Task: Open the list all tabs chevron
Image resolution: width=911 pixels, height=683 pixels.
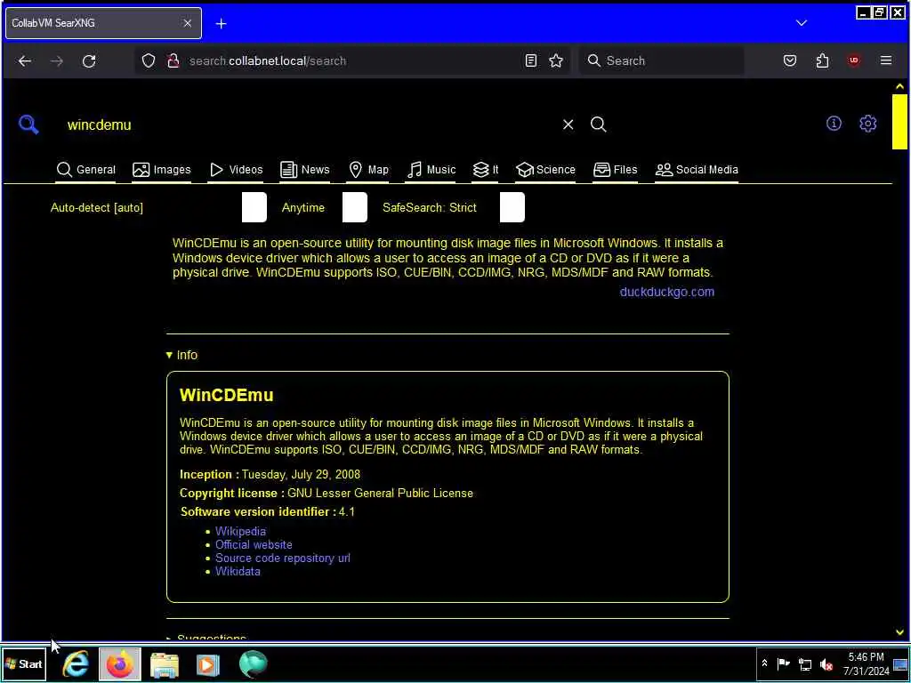Action: (x=802, y=23)
